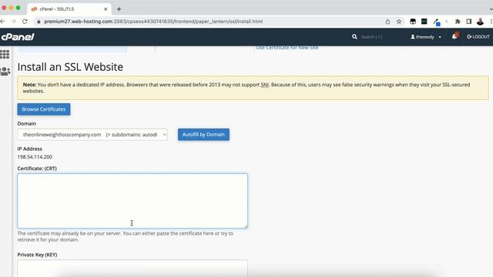Click the site lock icon in address bar
Viewport: 493px width, 277px height.
point(39,22)
